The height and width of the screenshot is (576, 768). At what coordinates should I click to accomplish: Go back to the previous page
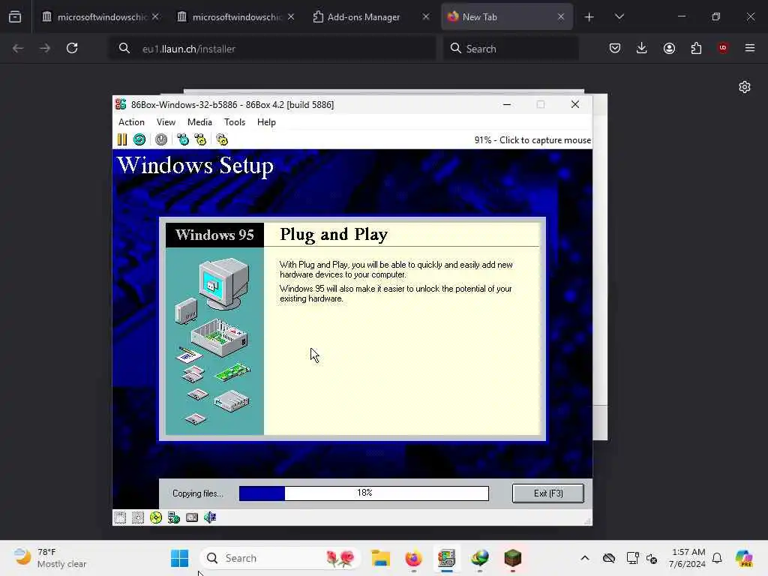(18, 48)
